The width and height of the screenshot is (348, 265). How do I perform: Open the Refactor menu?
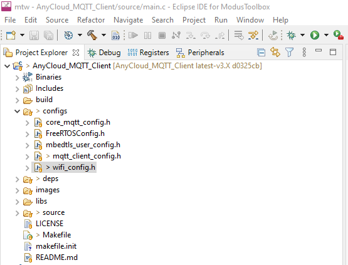[91, 20]
